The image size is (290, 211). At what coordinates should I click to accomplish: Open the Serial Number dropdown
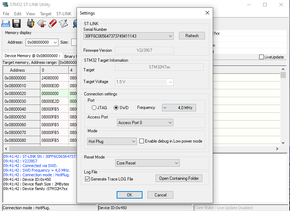[x=128, y=36]
